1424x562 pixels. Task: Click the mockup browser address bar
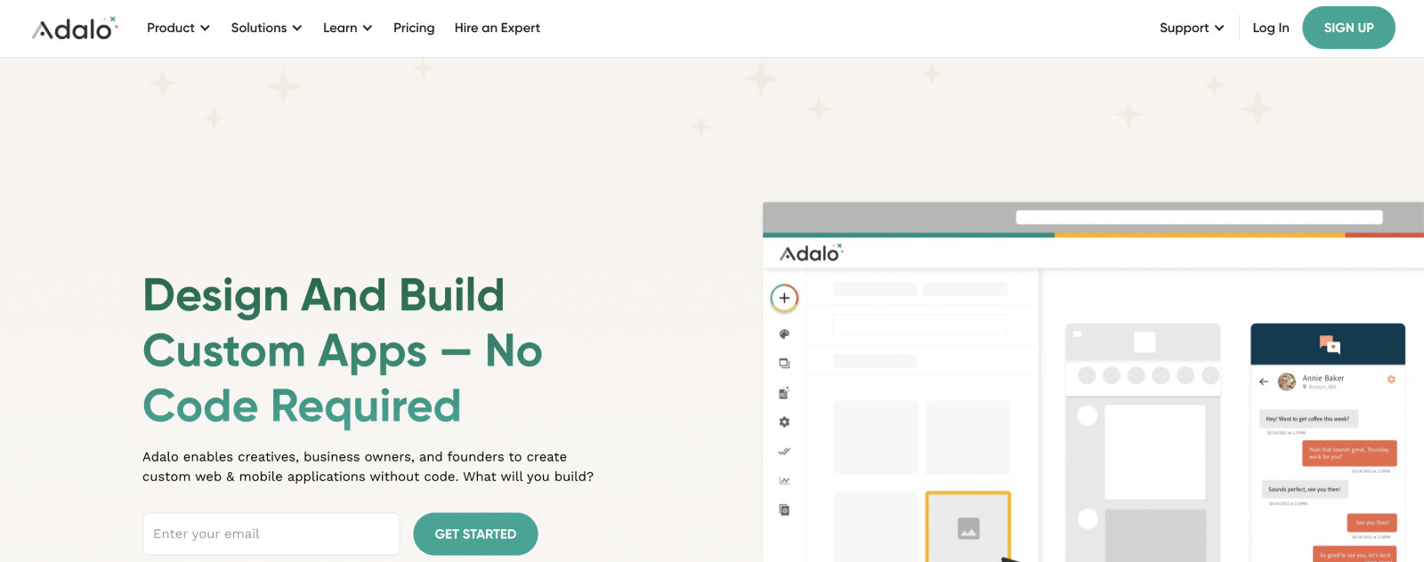tap(1199, 217)
